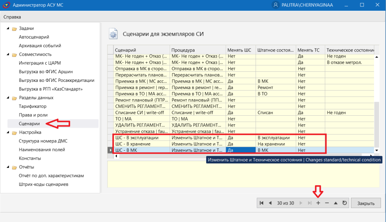Viewport: 386px width, 222px height.
Task: Open the Тарификатор section
Action: tap(32, 106)
